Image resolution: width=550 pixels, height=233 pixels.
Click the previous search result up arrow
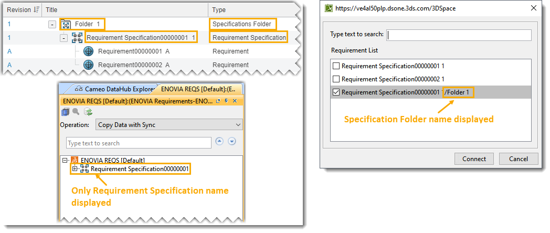219,141
